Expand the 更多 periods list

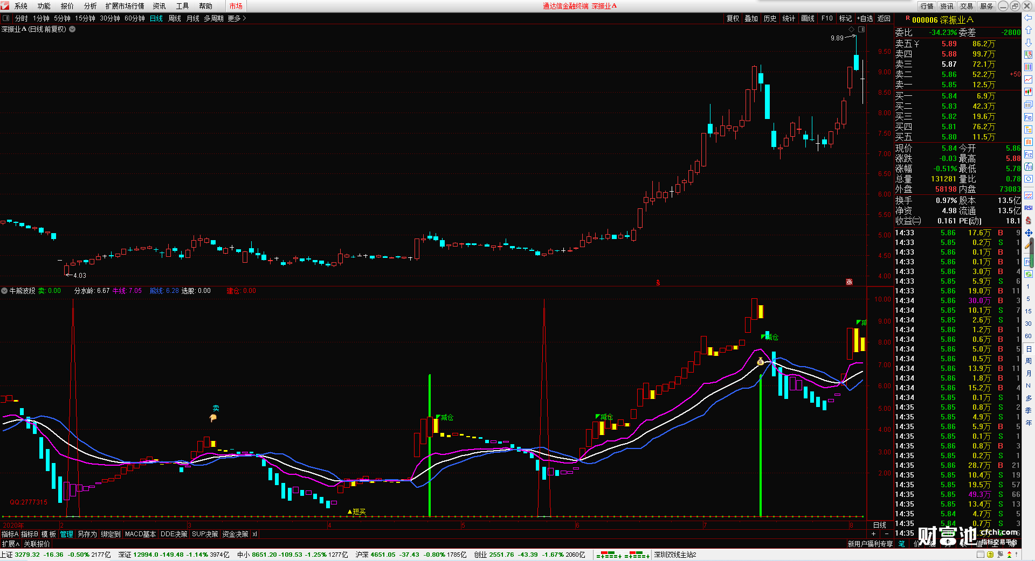click(237, 18)
